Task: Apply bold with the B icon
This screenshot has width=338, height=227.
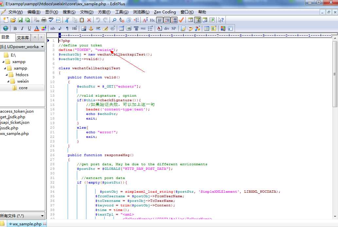Action: [x=15, y=28]
